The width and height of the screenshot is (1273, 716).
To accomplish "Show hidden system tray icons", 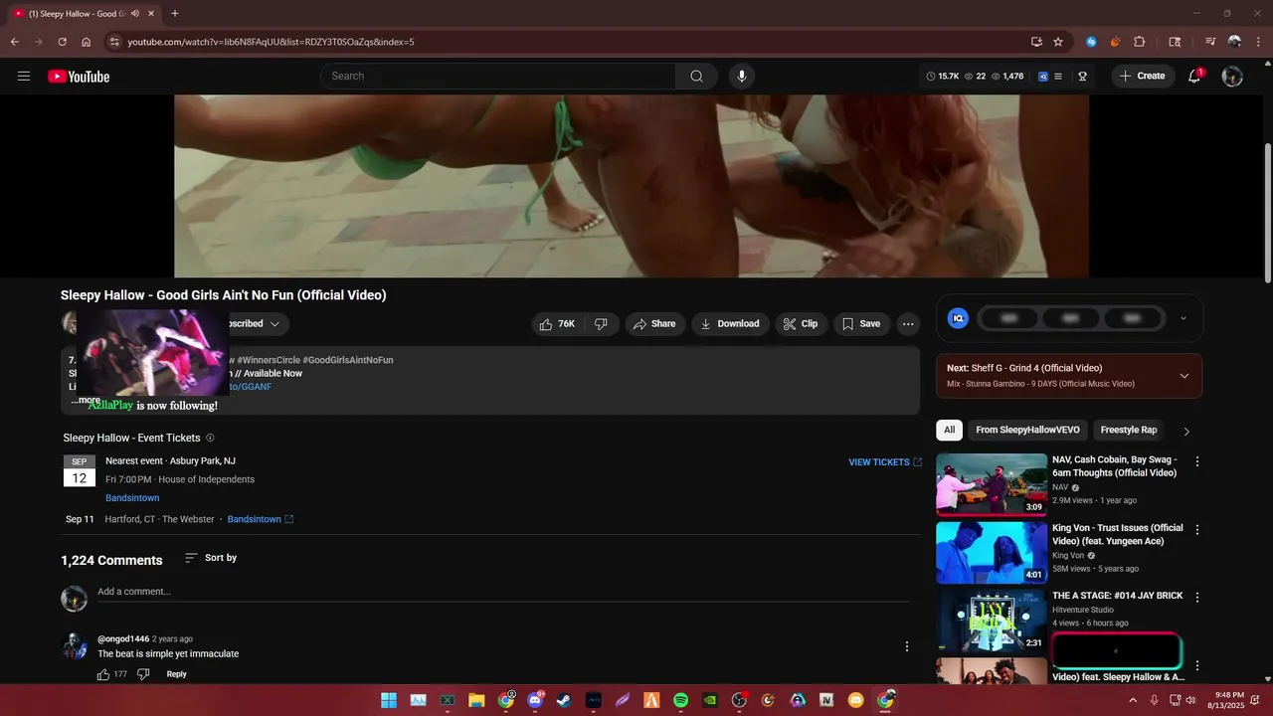I will (1133, 700).
